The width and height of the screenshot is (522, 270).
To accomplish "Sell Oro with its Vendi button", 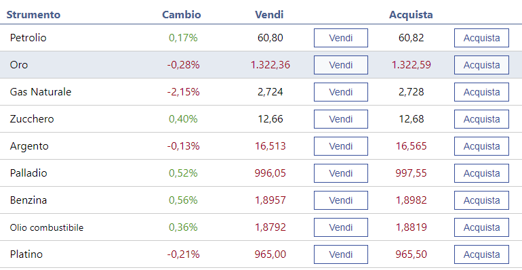I will point(341,65).
